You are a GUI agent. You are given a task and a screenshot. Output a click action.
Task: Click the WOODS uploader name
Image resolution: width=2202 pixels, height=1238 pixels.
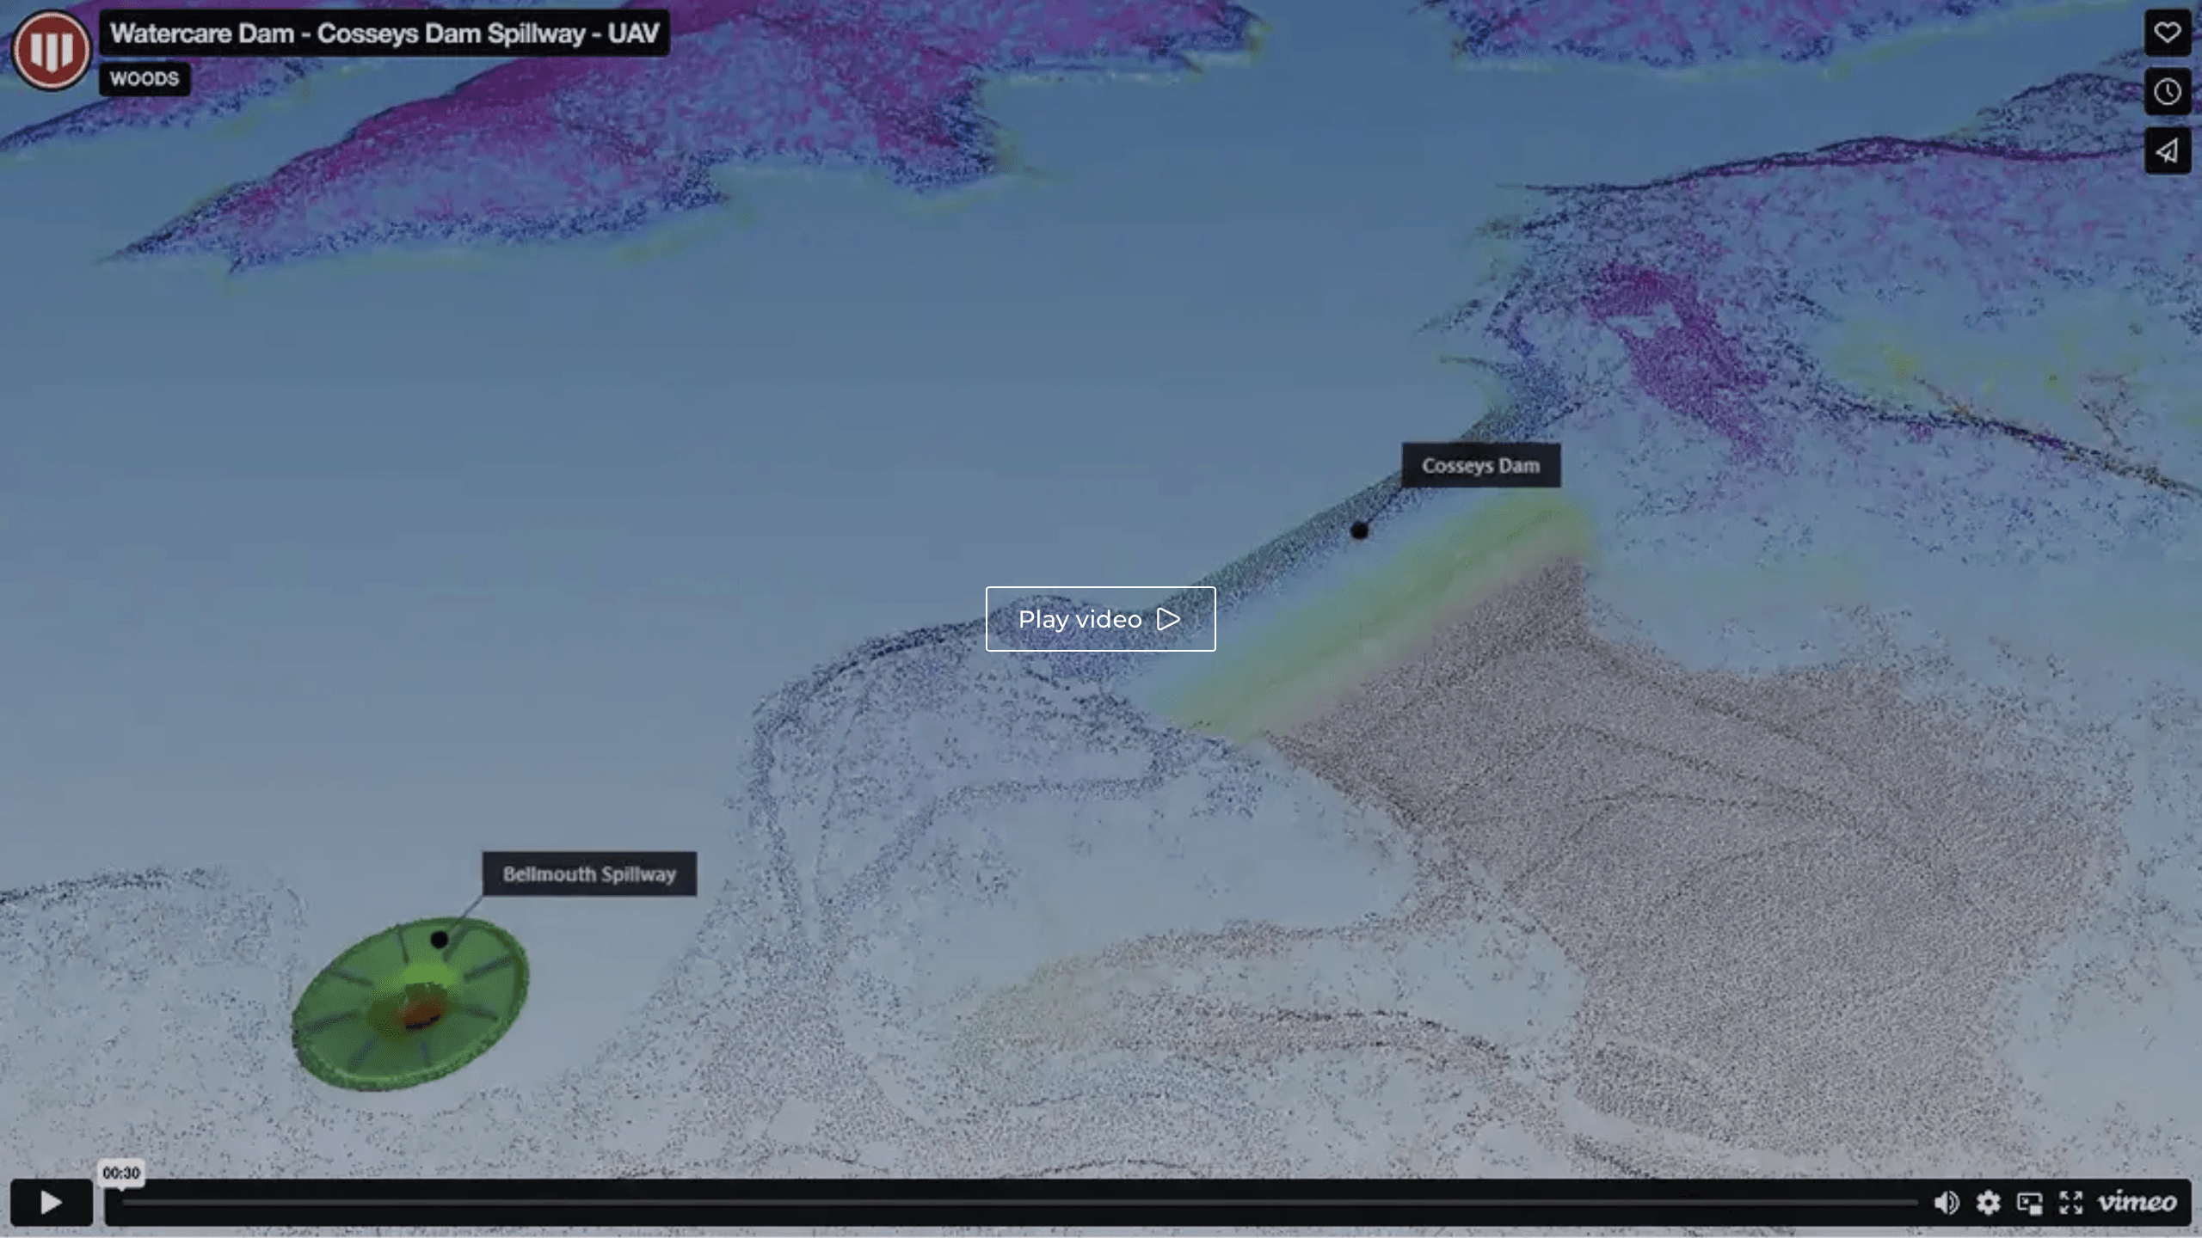(145, 79)
